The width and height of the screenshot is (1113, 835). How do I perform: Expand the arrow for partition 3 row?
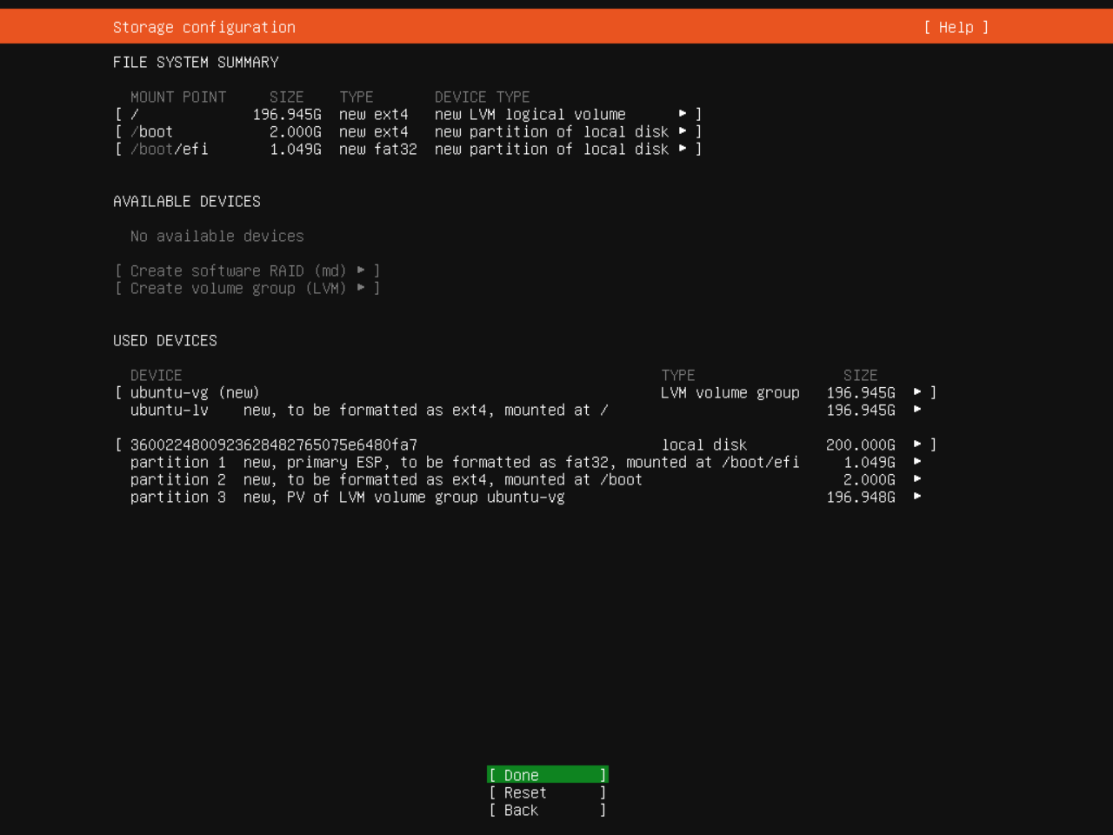(917, 497)
